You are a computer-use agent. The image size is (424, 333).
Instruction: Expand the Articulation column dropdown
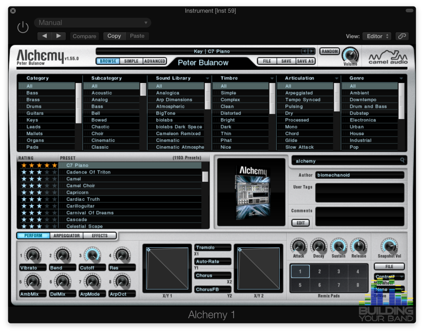tap(337, 78)
